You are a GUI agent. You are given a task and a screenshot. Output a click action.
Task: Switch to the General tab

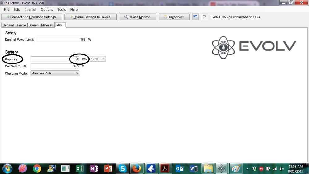point(8,25)
